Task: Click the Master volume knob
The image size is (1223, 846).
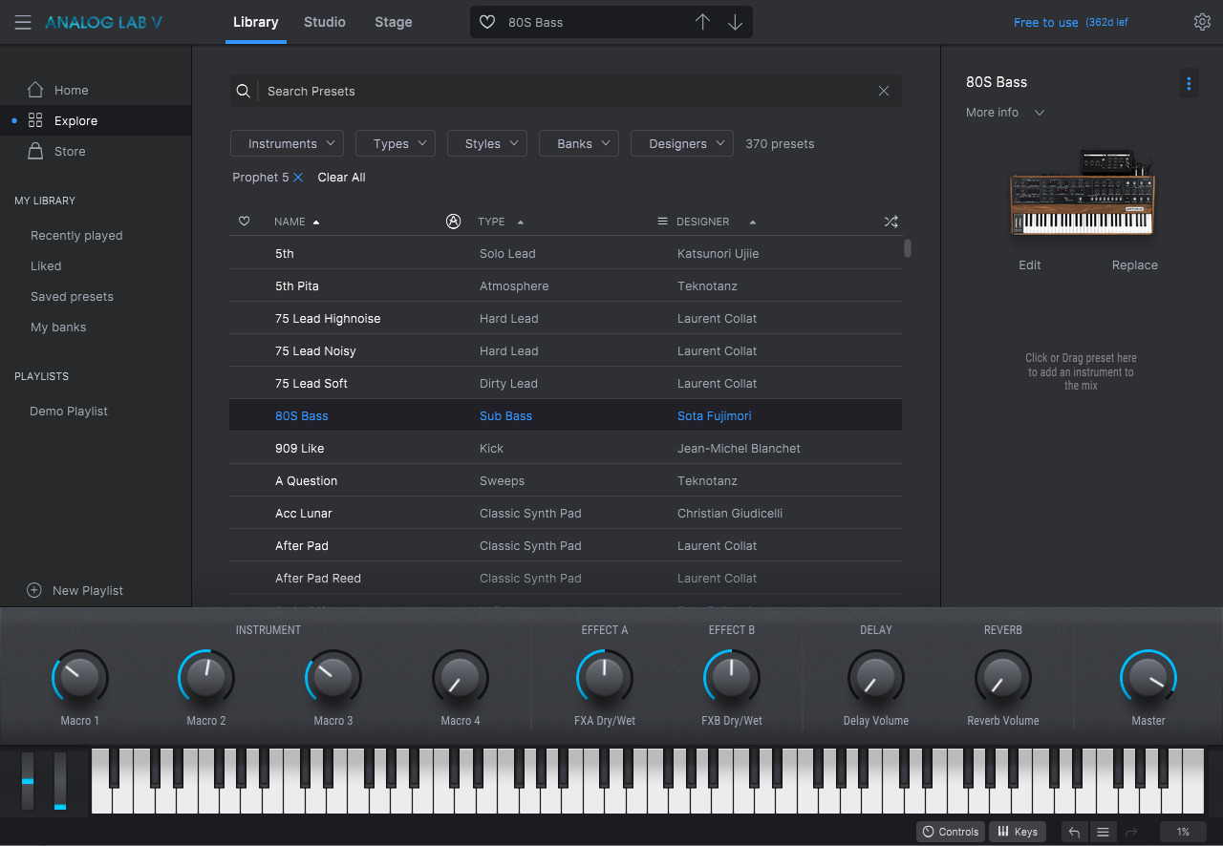Action: click(1148, 678)
